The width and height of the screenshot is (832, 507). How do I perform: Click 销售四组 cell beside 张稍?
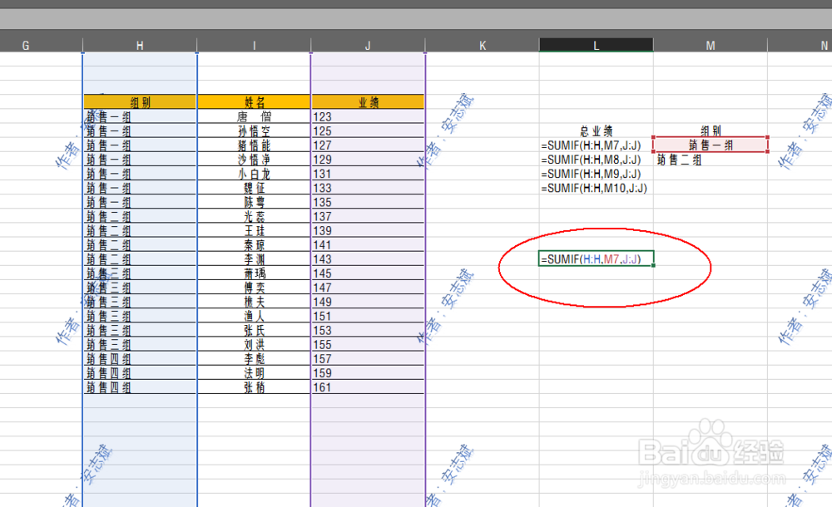[140, 387]
